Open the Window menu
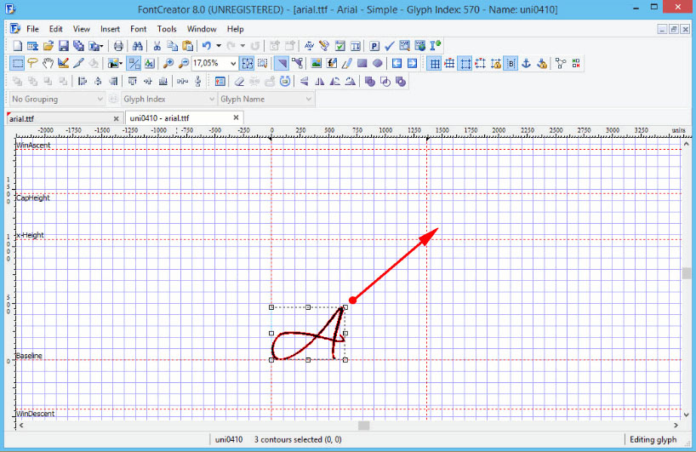The height and width of the screenshot is (452, 696). click(x=202, y=29)
